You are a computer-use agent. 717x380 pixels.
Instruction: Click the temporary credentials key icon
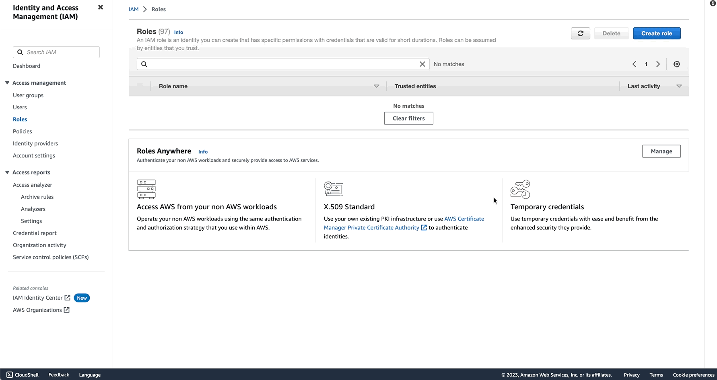[520, 189]
